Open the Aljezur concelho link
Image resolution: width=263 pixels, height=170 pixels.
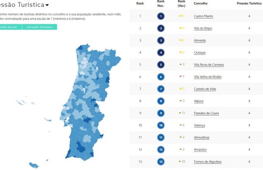point(199,101)
